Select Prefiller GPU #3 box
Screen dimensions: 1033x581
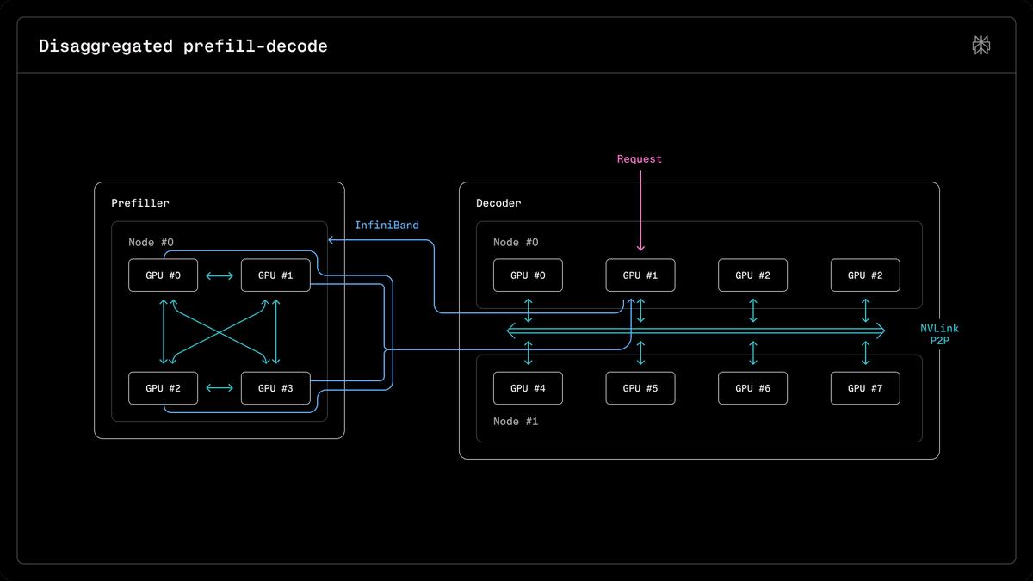tap(275, 388)
